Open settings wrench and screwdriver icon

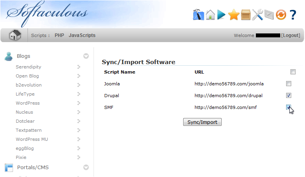point(257,15)
